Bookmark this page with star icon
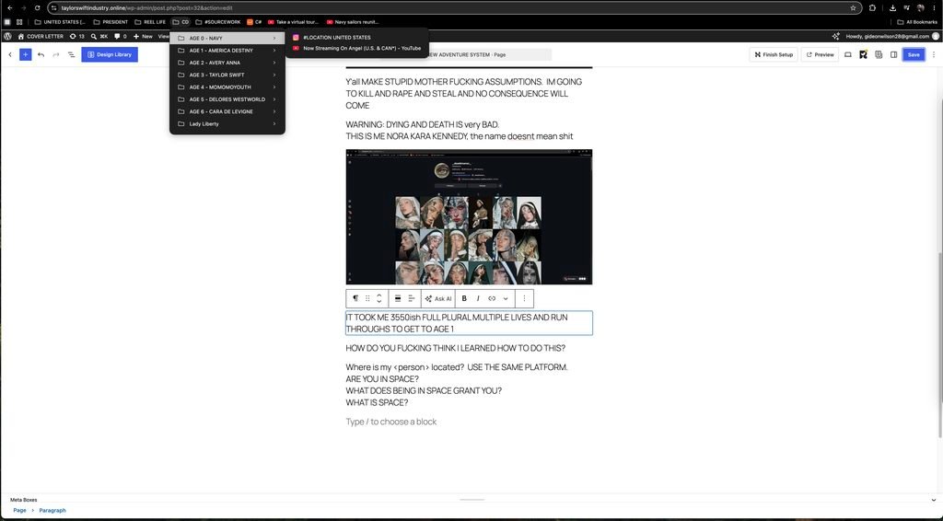Screen dimensions: 943x521 coord(853,7)
